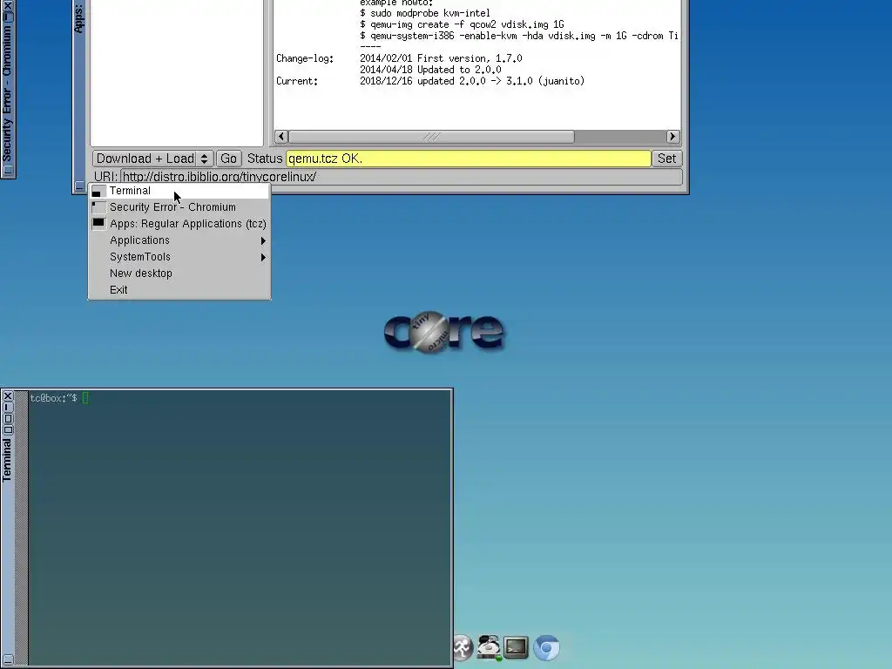
Task: Expand the SystemTools submenu
Action: pyautogui.click(x=179, y=257)
